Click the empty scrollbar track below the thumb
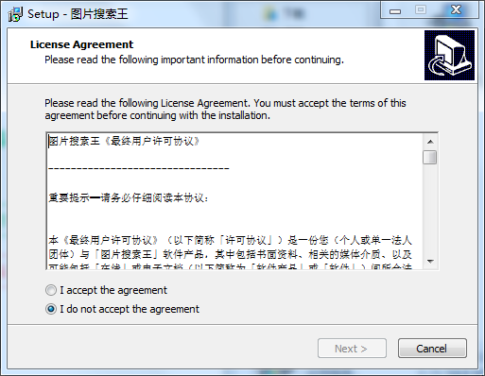The height and width of the screenshot is (376, 485). 430,209
